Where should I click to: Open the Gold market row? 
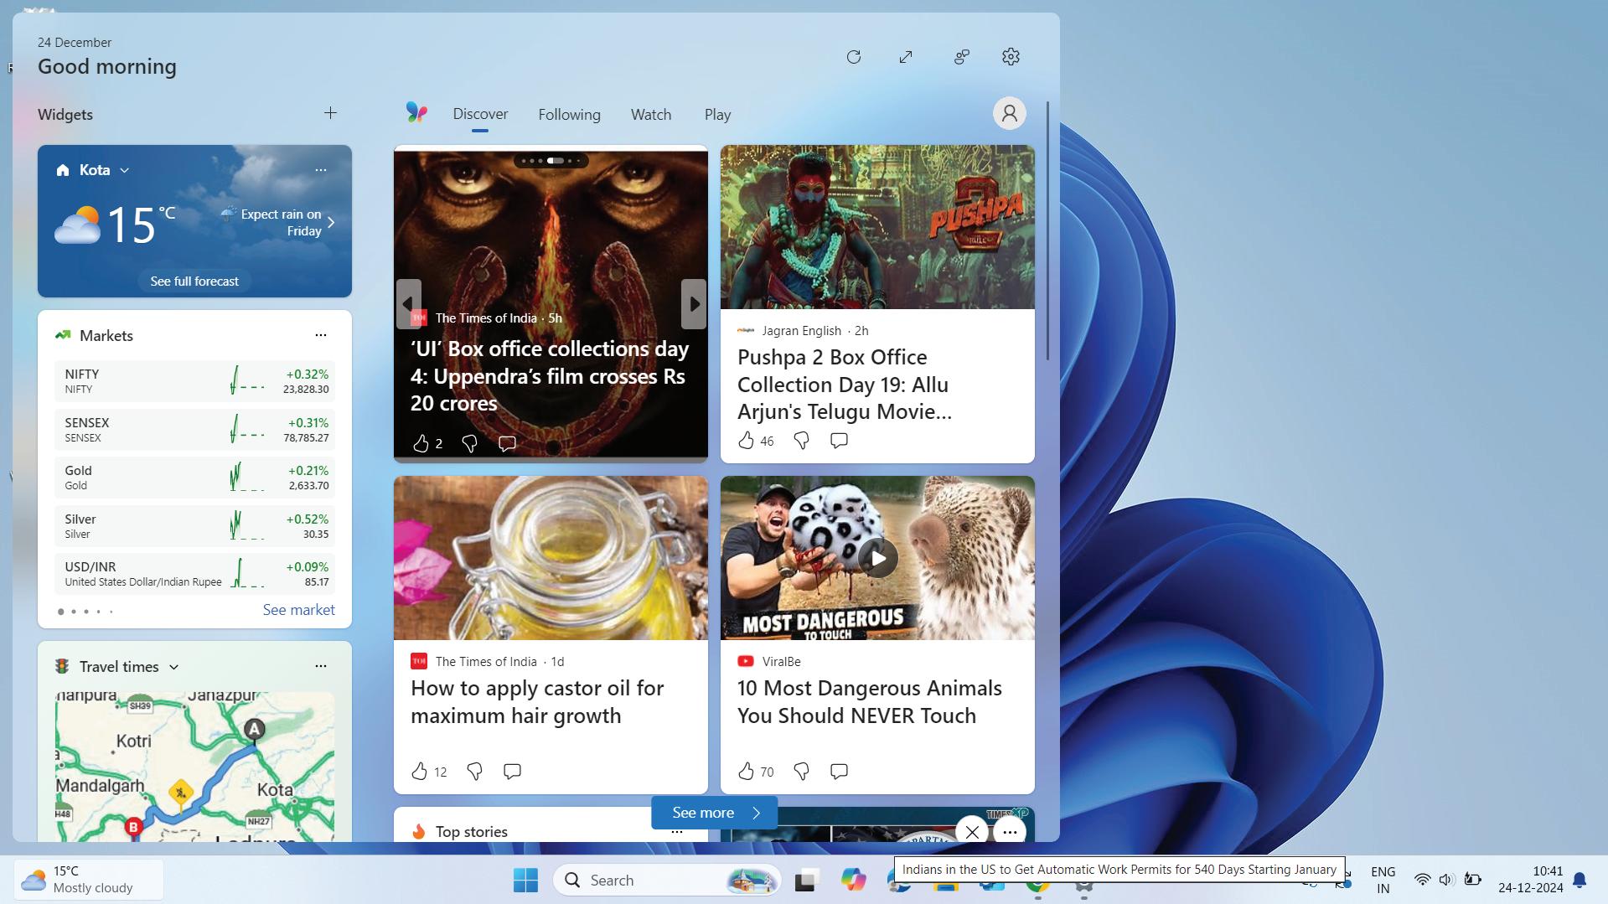(194, 478)
